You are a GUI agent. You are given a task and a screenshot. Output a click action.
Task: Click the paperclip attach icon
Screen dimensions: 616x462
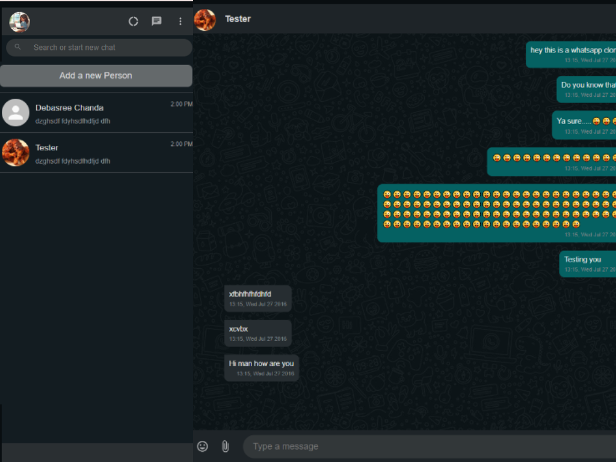[x=225, y=446]
